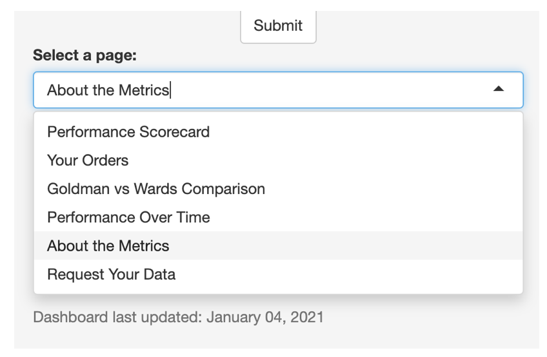The height and width of the screenshot is (357, 547).
Task: Pick Performance Over Time in dropdown
Action: click(278, 218)
